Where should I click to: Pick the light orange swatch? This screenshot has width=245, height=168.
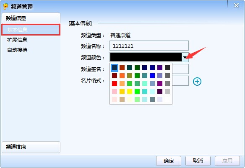122,84
